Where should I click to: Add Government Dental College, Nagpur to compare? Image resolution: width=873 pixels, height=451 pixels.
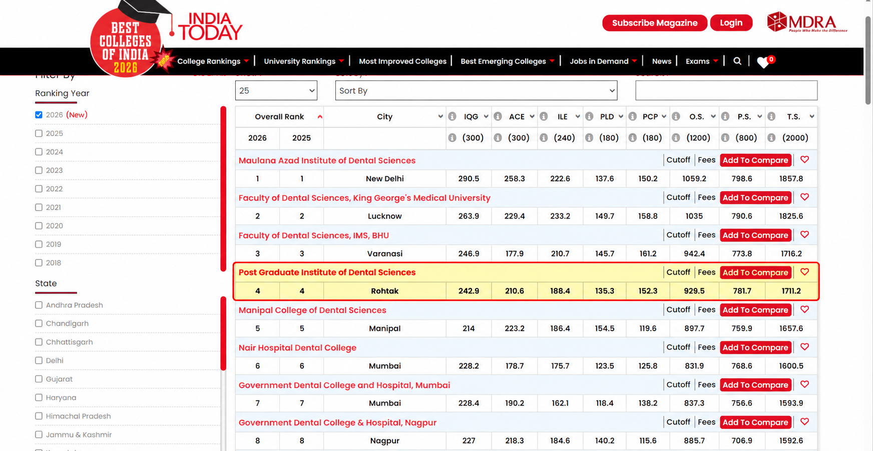click(x=755, y=422)
